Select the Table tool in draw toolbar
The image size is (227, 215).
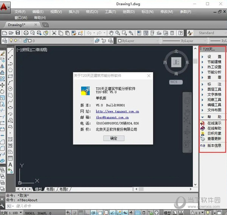pos(10,158)
